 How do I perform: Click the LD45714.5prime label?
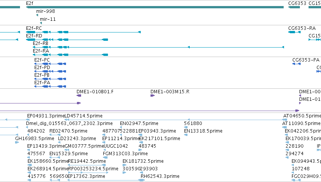click(83, 116)
